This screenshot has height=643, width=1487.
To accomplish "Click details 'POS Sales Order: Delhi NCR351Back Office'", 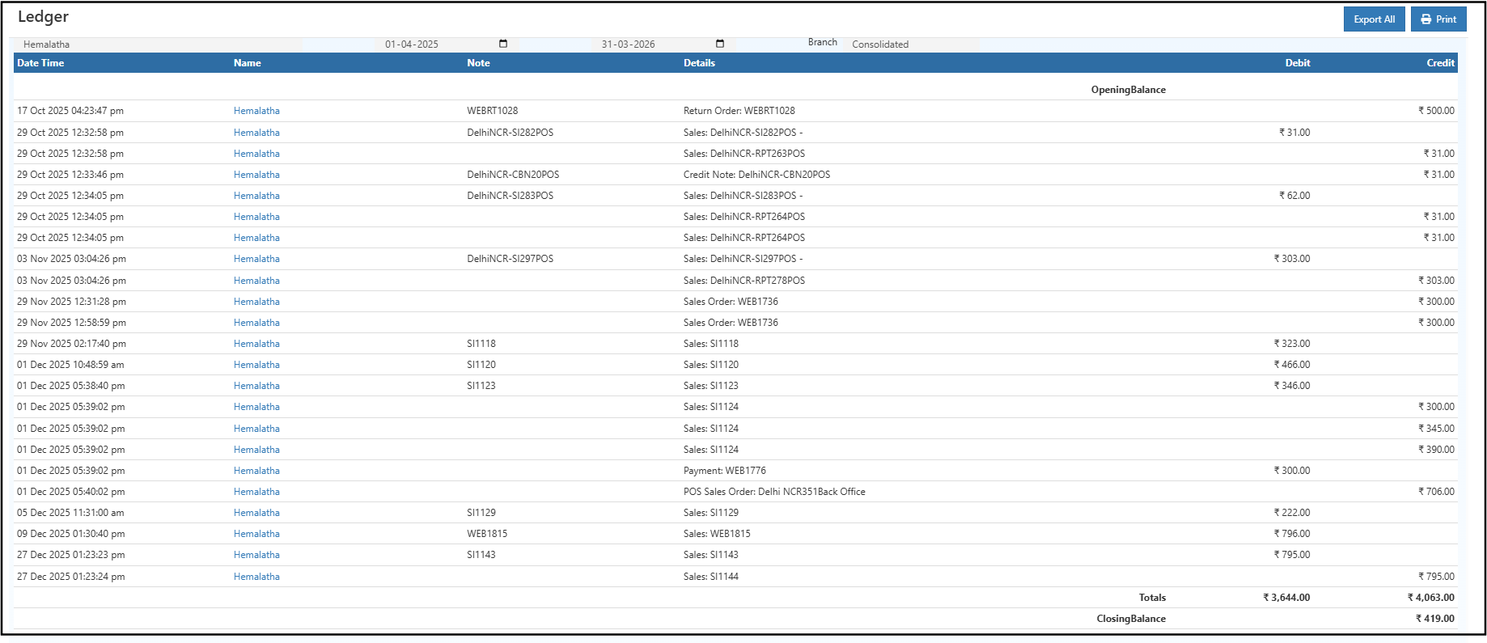I will 774,492.
